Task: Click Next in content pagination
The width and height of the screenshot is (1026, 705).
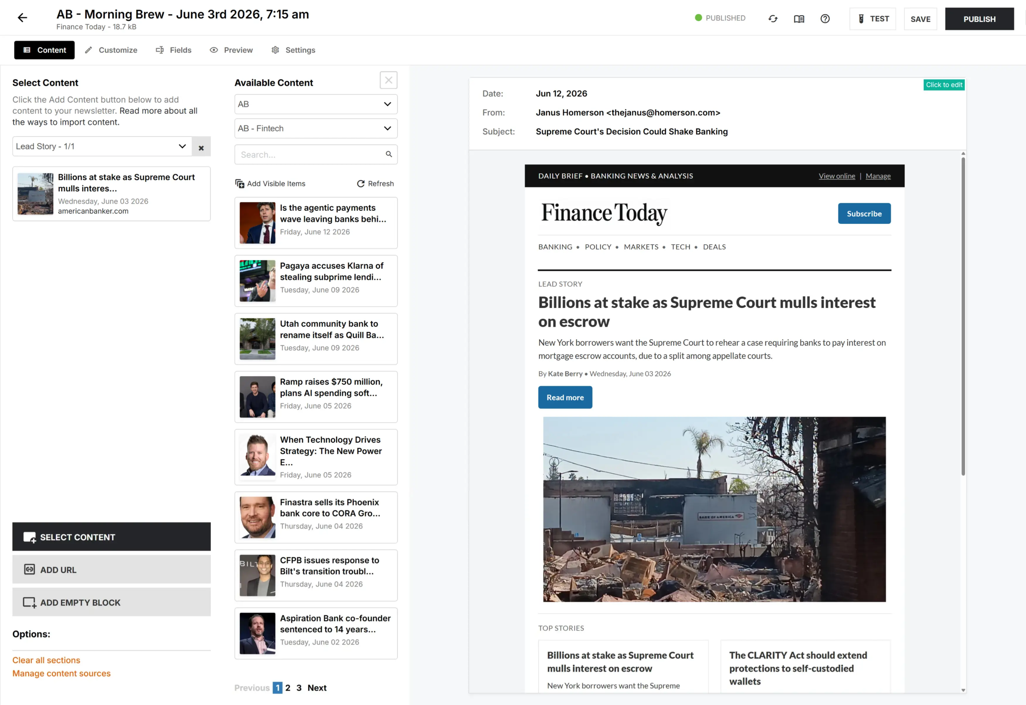Action: [x=317, y=688]
